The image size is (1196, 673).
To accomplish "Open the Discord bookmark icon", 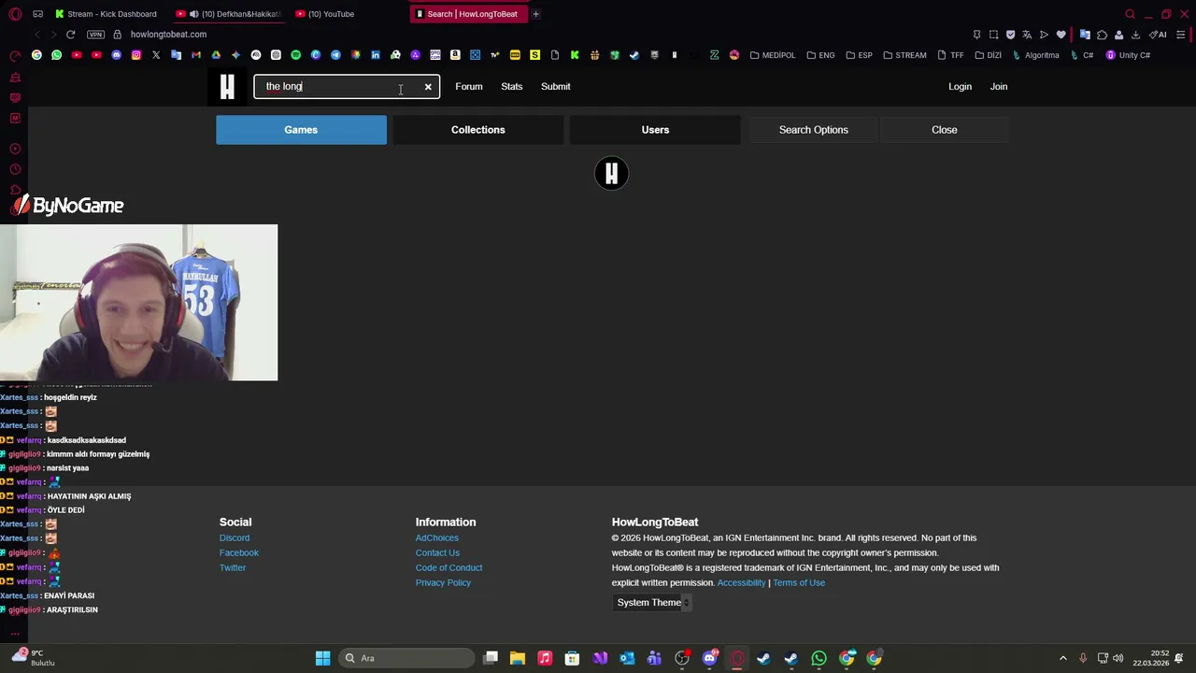I will [x=116, y=55].
